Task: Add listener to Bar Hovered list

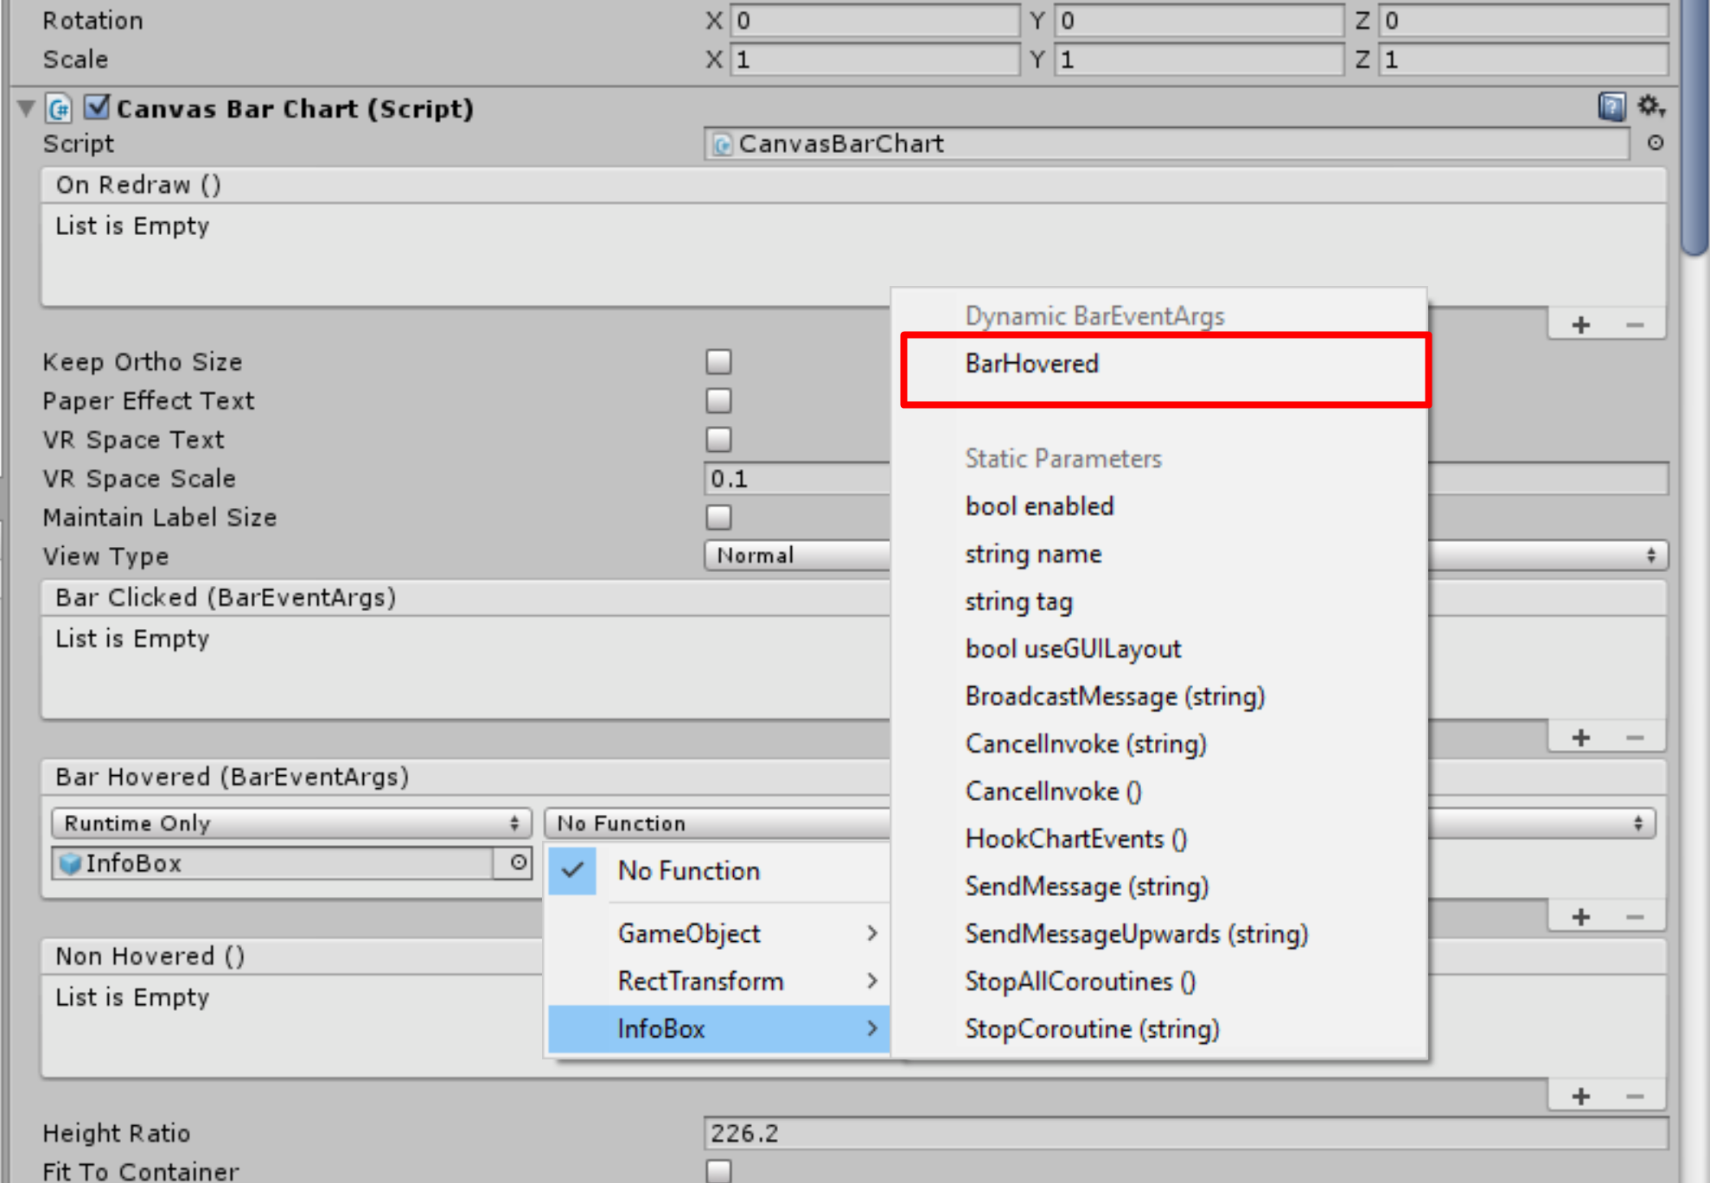Action: (1581, 917)
